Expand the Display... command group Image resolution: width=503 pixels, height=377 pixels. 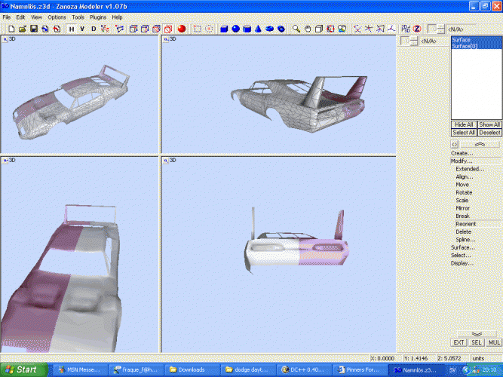tap(462, 264)
